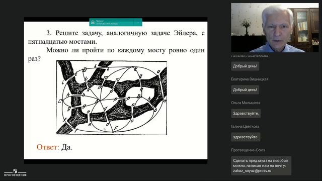Select Екатерина Вишницкая's 'Добрый день!' chat message
Screen dimensions: 322x181
(x=245, y=90)
